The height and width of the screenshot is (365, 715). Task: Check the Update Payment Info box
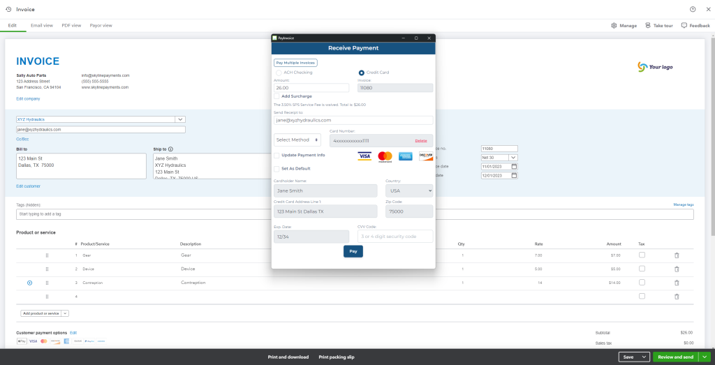coord(277,155)
